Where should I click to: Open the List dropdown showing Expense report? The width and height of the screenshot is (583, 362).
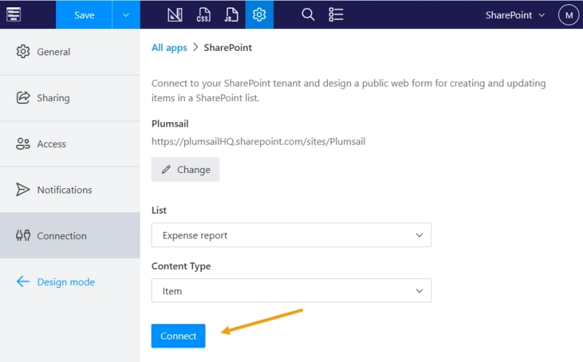tap(291, 235)
